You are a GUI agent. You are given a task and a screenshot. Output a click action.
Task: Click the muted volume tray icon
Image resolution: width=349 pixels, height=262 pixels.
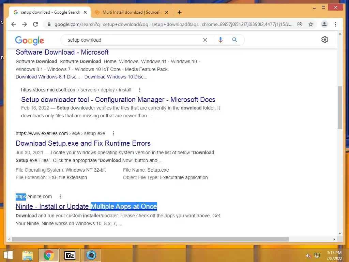(x=308, y=256)
